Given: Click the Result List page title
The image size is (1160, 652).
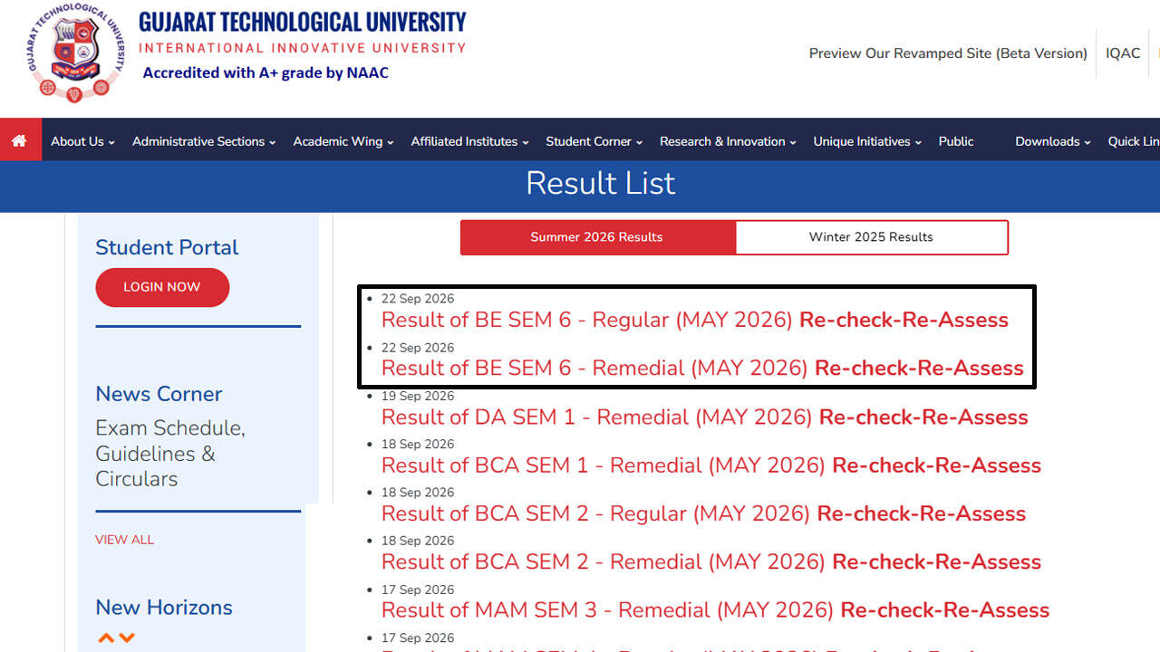Looking at the screenshot, I should (601, 184).
